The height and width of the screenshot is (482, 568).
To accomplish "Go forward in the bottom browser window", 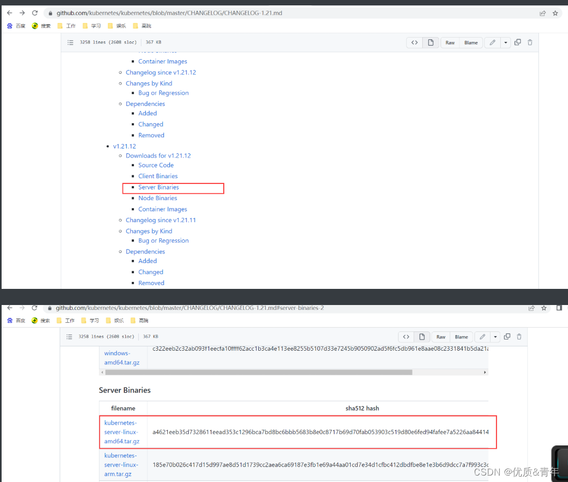I will click(x=22, y=308).
